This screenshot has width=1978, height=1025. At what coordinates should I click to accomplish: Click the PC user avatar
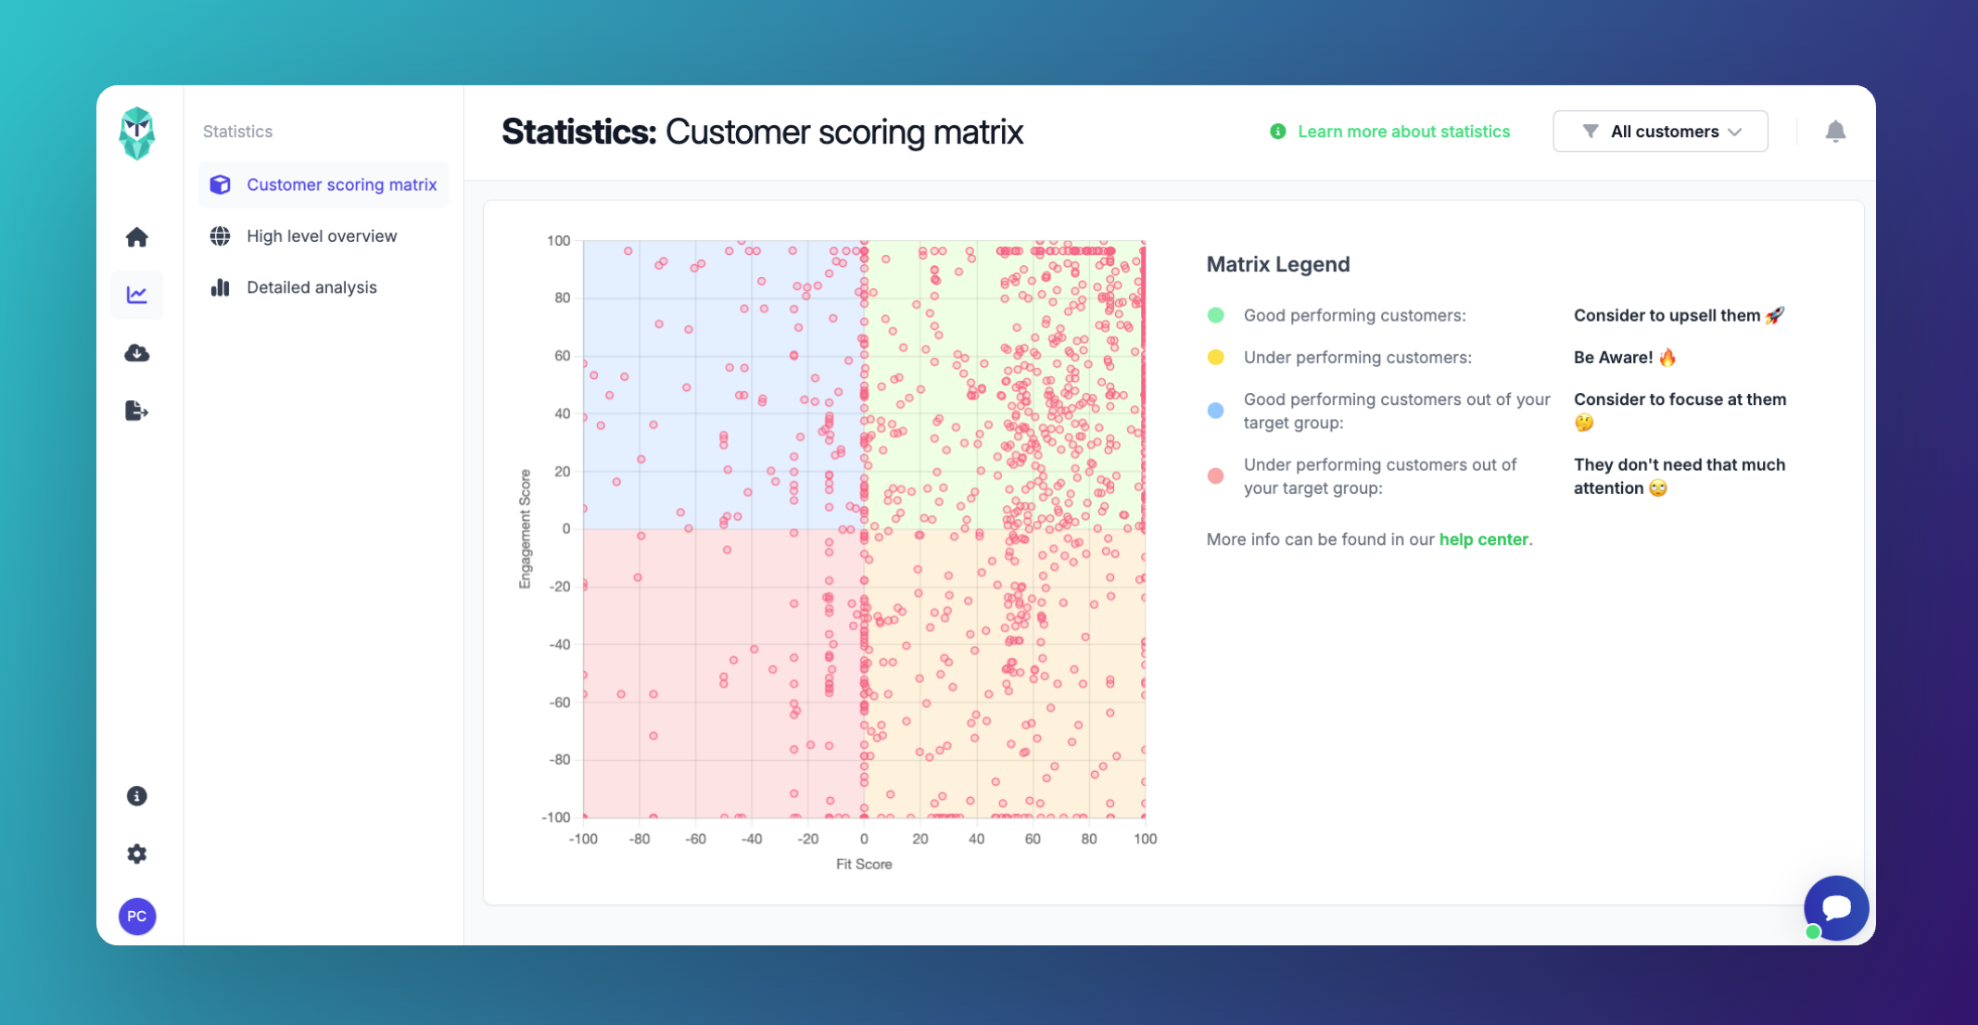tap(137, 917)
